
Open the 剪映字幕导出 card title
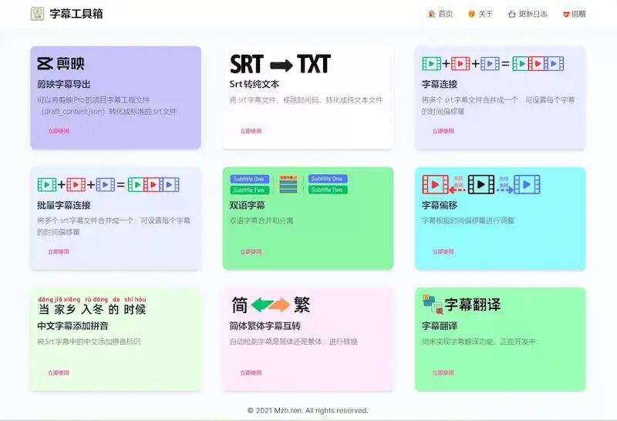pos(64,84)
